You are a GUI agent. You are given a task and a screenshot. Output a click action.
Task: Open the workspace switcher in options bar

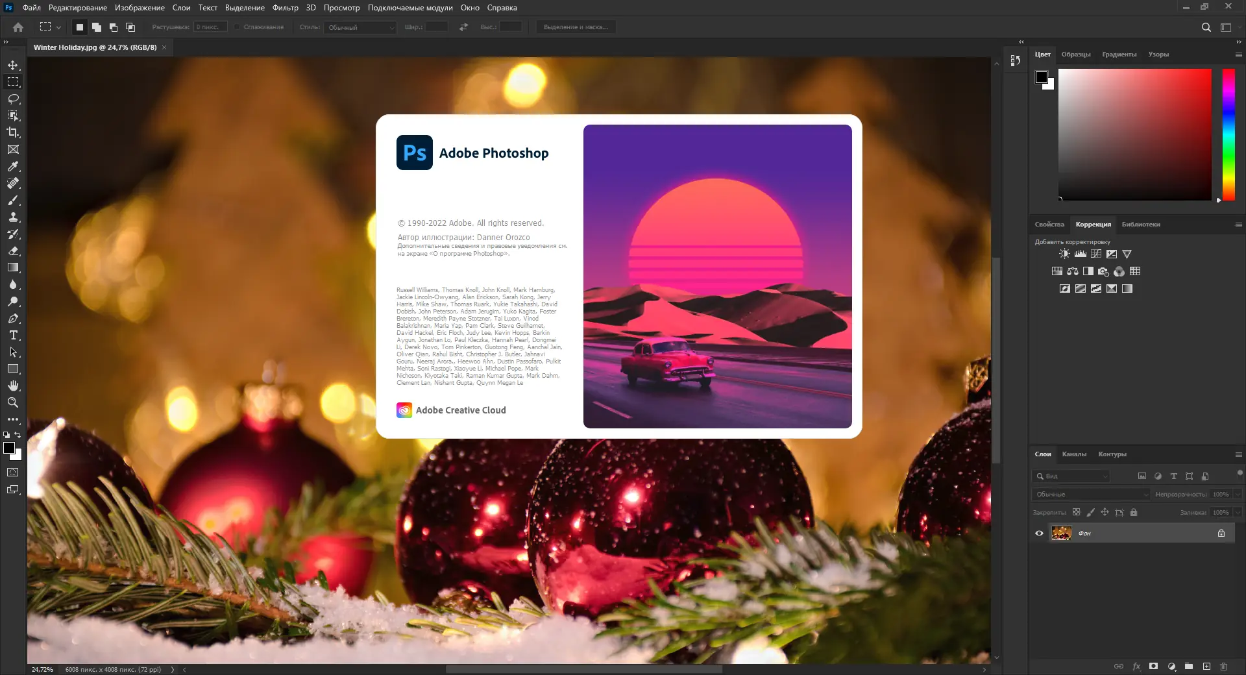click(1226, 27)
